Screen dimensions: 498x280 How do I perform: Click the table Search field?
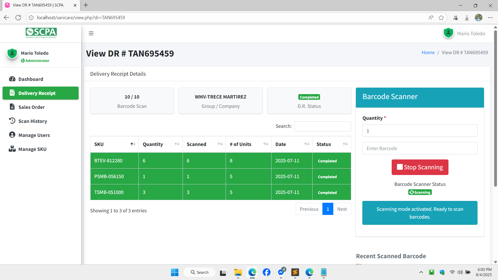(x=322, y=126)
